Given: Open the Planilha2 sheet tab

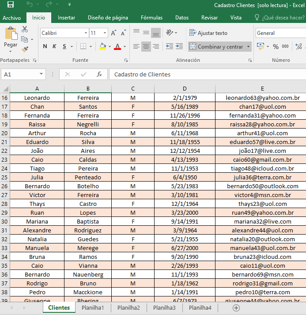Looking at the screenshot, I should click(128, 308).
